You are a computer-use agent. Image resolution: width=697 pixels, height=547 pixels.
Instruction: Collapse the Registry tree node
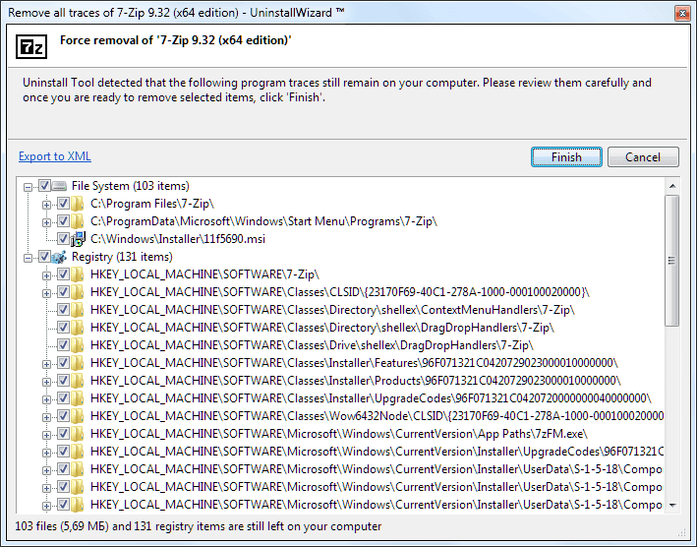pyautogui.click(x=28, y=258)
